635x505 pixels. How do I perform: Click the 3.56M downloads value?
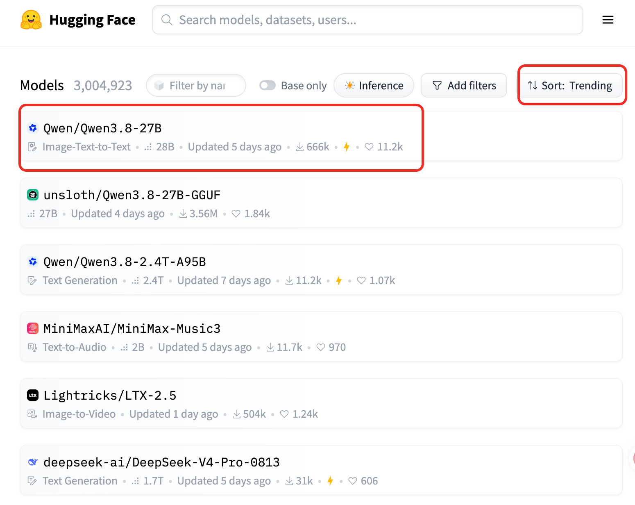(x=204, y=214)
